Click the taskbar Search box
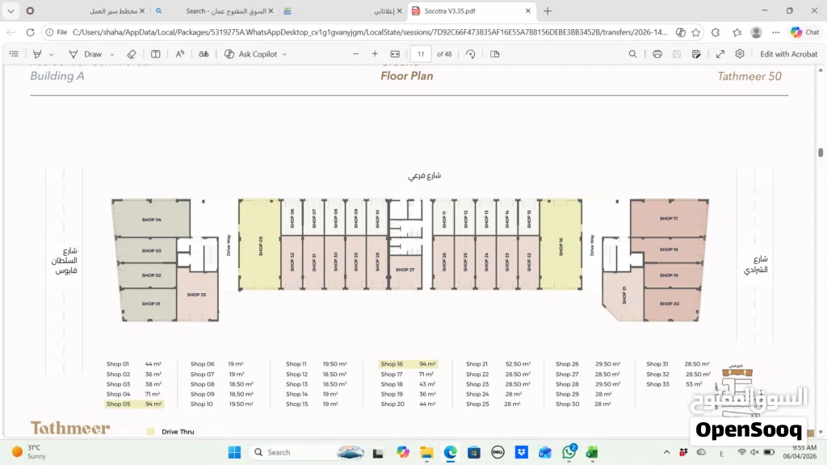This screenshot has height=465, width=827. [309, 452]
